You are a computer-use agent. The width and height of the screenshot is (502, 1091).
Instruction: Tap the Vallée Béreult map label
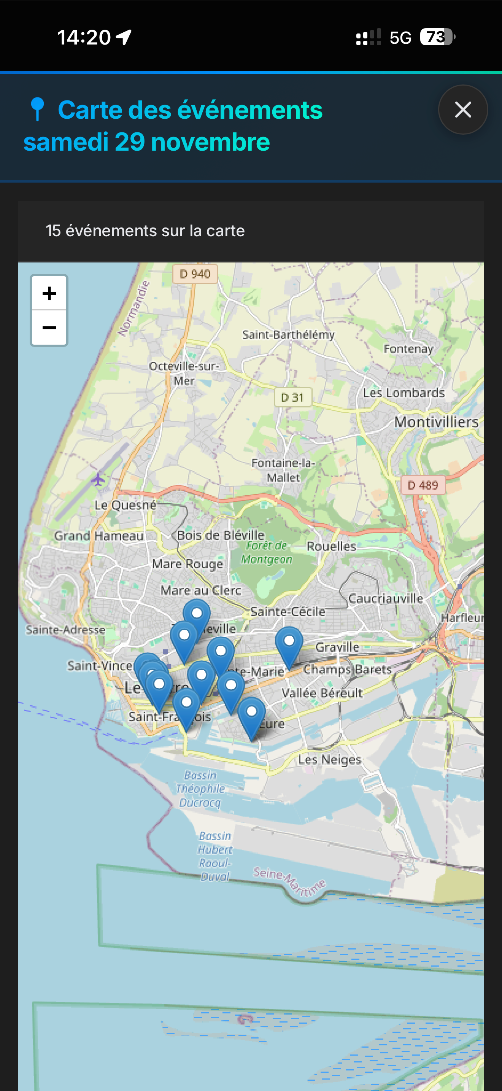pyautogui.click(x=322, y=693)
